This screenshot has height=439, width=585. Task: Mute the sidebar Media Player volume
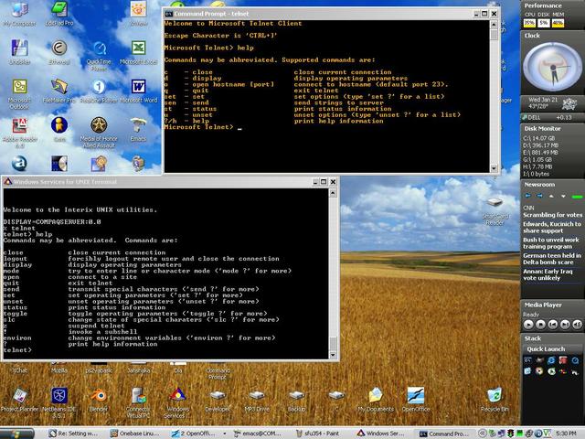(x=577, y=325)
